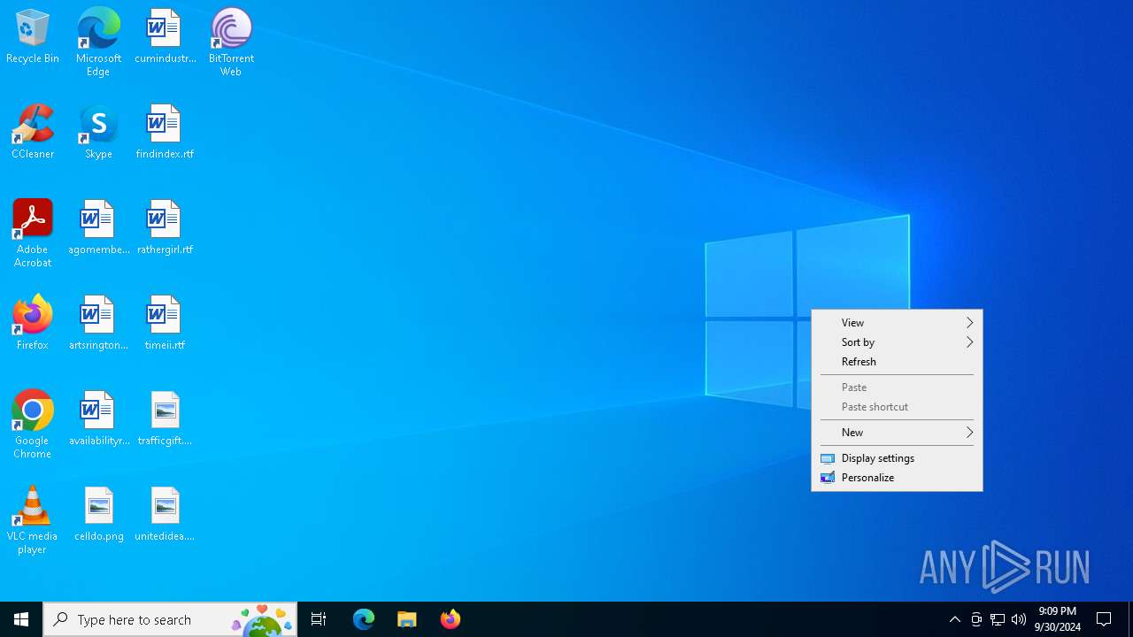Open the network status tray icon
This screenshot has width=1133, height=637.
(998, 619)
